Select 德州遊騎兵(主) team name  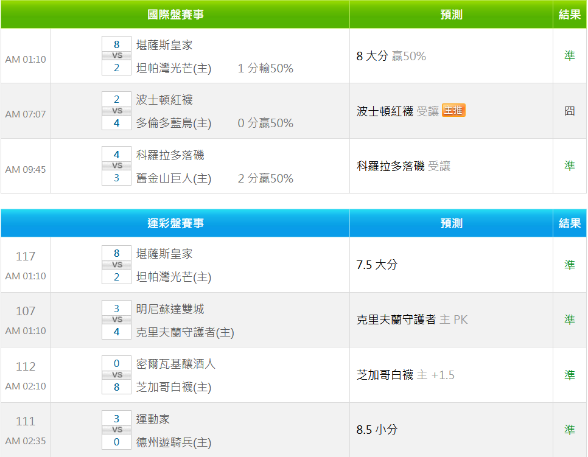click(x=173, y=442)
